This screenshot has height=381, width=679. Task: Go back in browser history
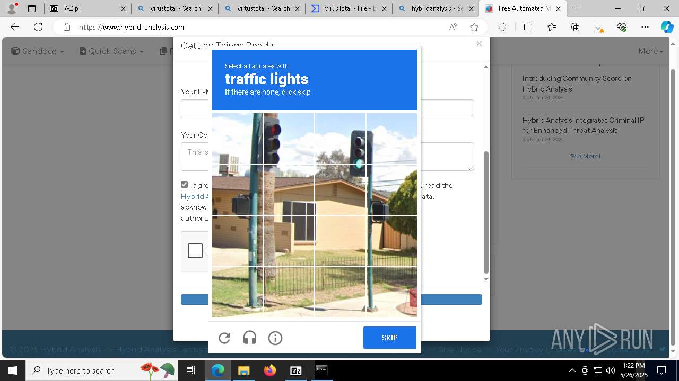point(15,27)
